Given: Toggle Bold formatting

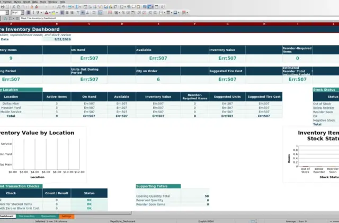Looking at the screenshot, I should click(29, 13).
